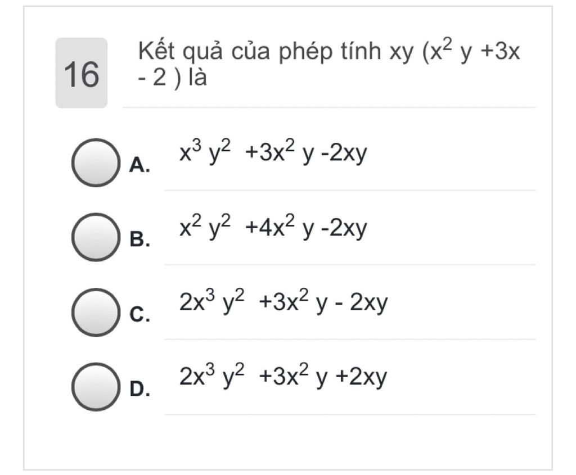Click the bold "A." option letter
This screenshot has height=475, width=576.
tap(139, 165)
